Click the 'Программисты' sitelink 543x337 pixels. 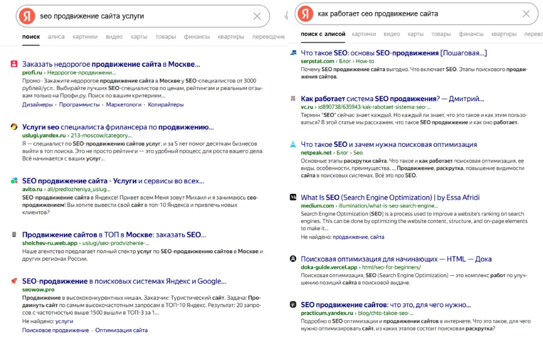click(x=79, y=104)
